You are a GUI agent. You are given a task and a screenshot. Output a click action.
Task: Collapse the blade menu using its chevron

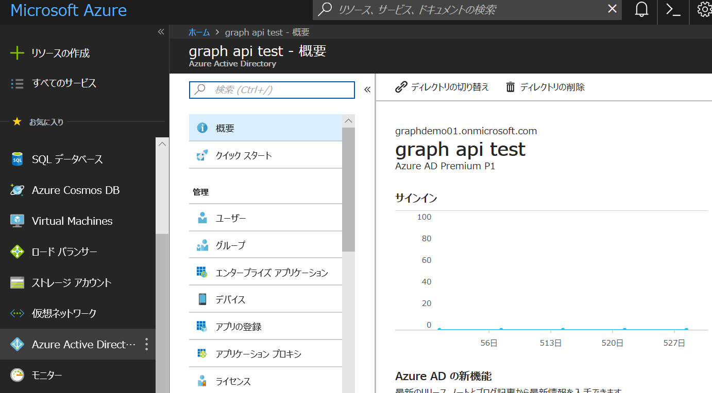pos(367,88)
